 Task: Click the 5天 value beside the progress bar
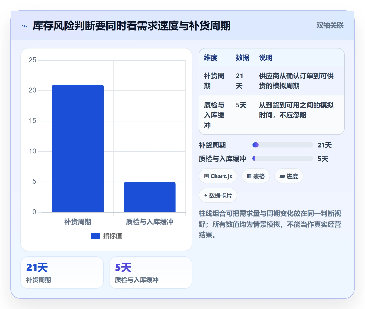[323, 159]
